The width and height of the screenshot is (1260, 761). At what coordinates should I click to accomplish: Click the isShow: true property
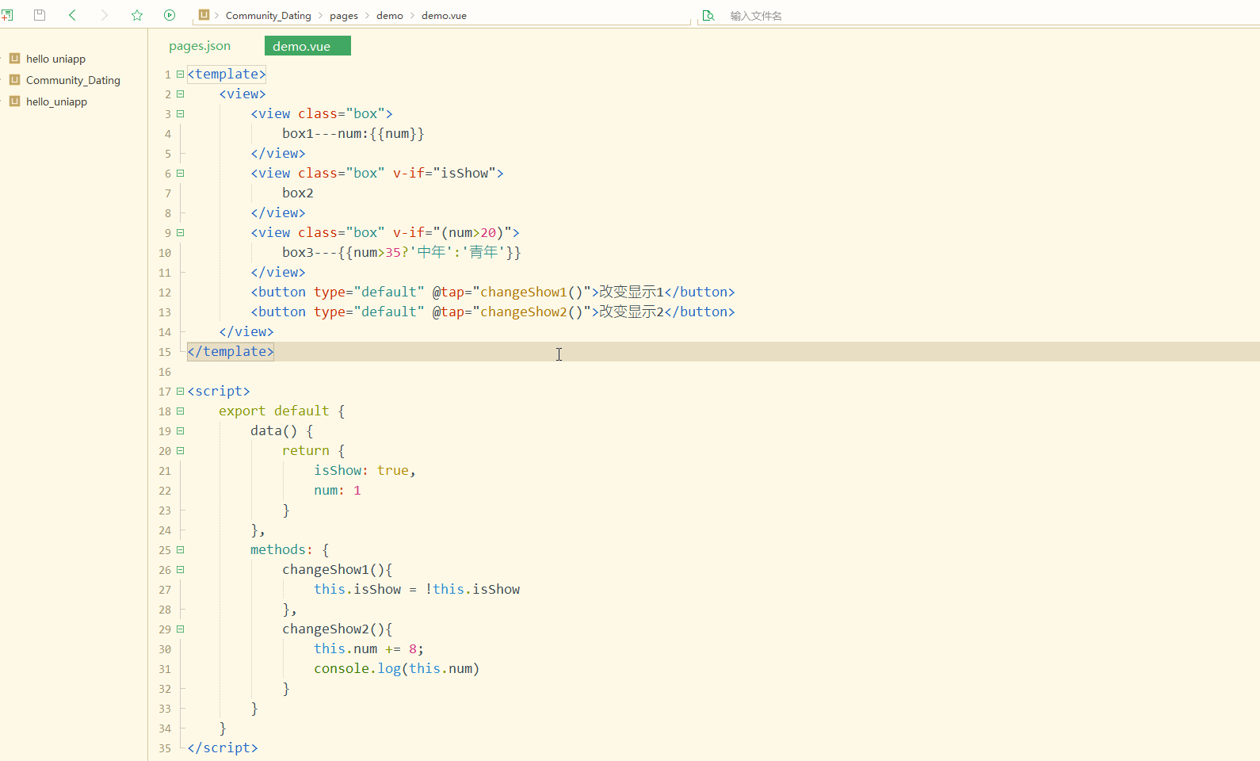pyautogui.click(x=361, y=470)
